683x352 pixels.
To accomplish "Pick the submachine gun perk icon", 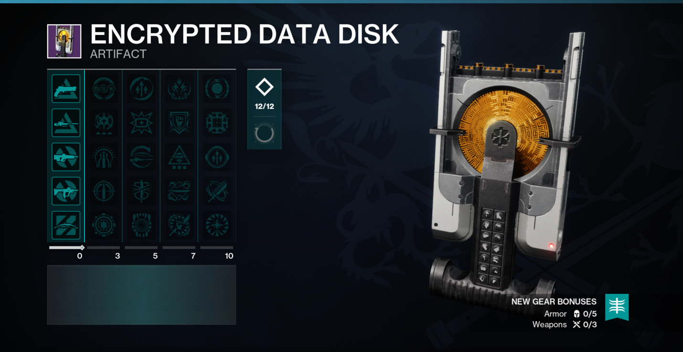I will coord(66,191).
